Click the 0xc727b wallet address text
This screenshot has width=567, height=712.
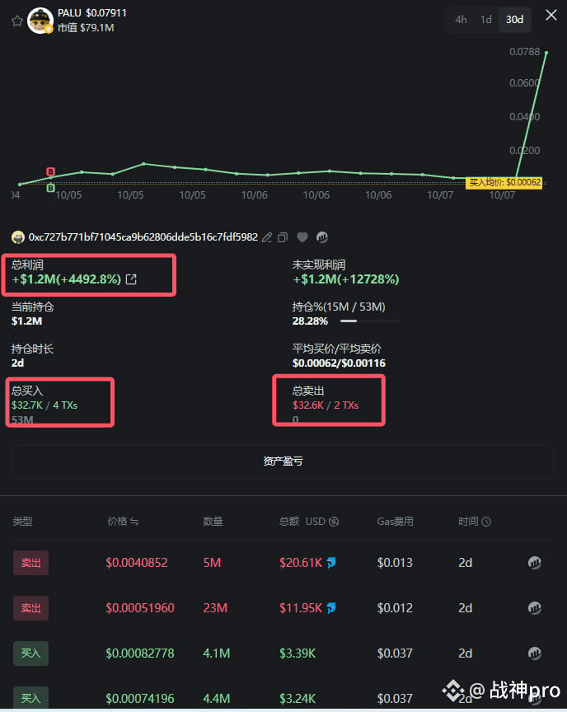pos(143,237)
